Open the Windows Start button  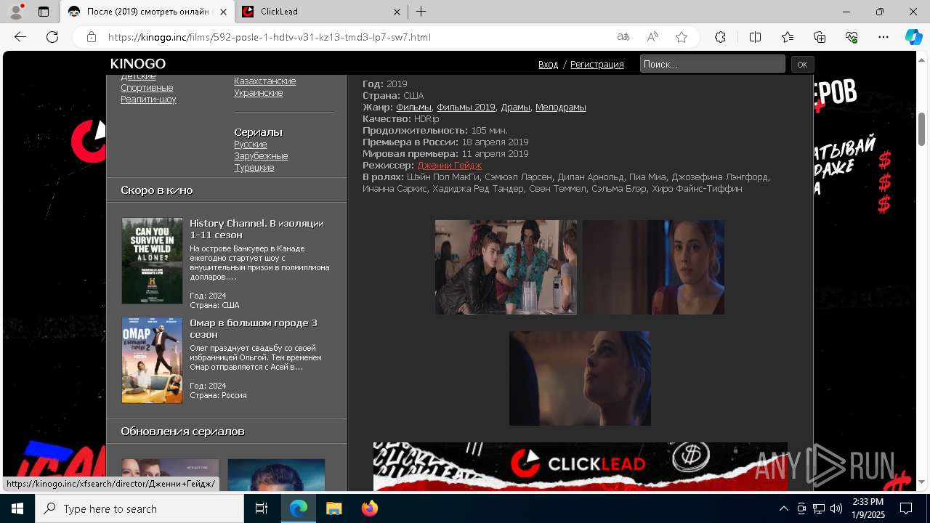[17, 508]
